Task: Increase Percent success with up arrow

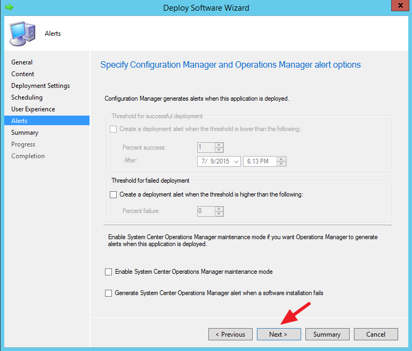Action: (x=219, y=145)
